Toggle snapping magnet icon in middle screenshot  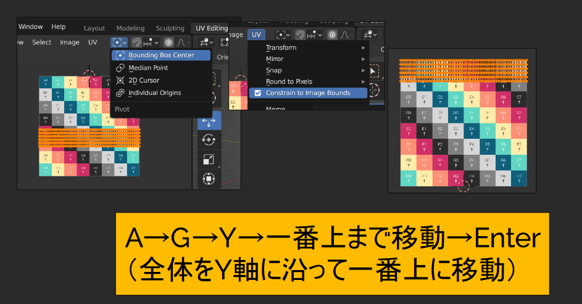(x=300, y=35)
